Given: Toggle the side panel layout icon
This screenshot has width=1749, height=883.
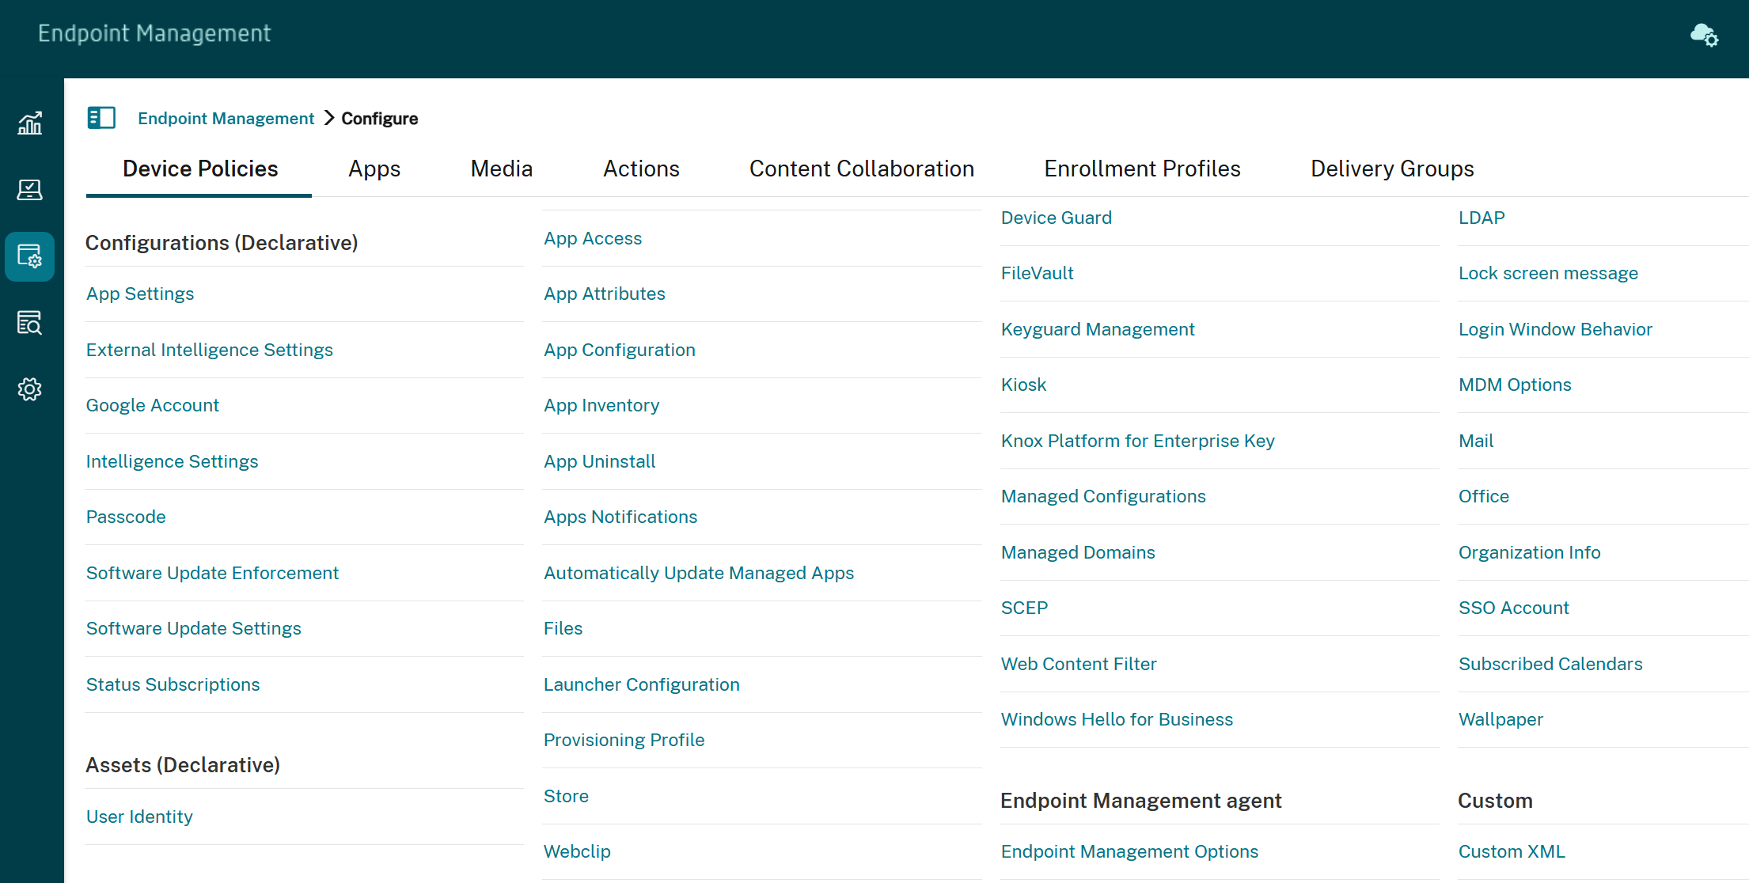Looking at the screenshot, I should coord(101,118).
